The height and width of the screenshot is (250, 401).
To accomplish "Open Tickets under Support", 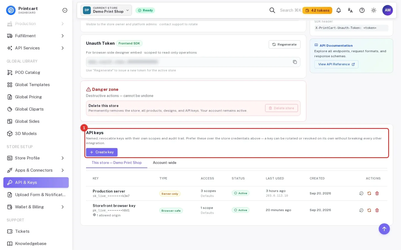I will (x=36, y=231).
